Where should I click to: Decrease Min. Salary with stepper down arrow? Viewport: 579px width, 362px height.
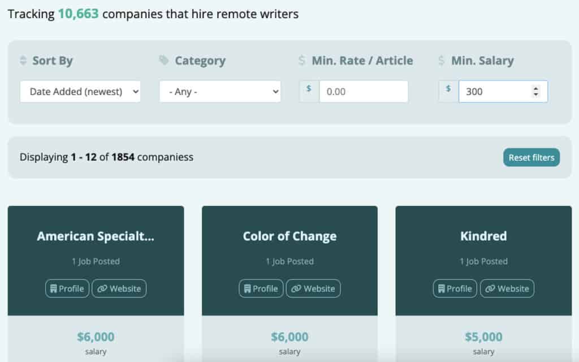point(536,94)
